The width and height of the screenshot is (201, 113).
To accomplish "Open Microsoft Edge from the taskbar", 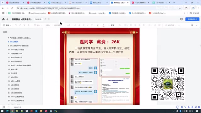I will (8, 111).
